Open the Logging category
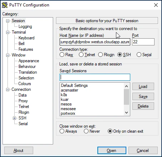This screenshot has width=162, height=157. (25, 26)
